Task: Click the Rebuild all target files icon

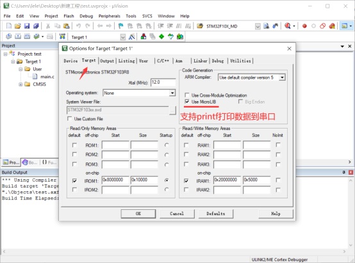Action: click(x=27, y=36)
